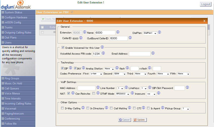The width and height of the screenshot is (214, 127).
Task: Disable the SIP technology checkbox
Action: (x=62, y=68)
